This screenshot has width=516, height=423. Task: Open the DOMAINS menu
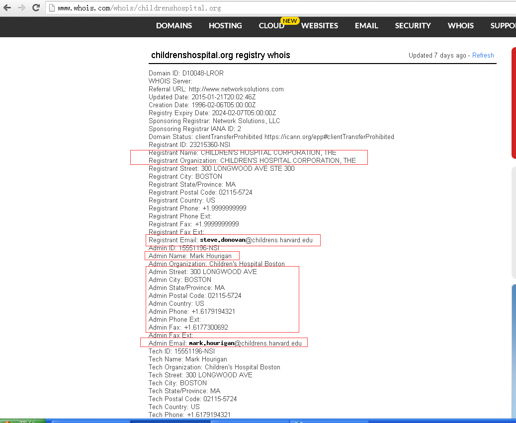click(x=174, y=26)
